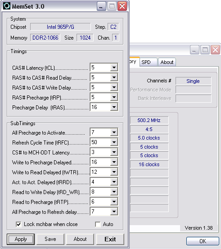The image size is (221, 249).
Task: Close the MemSet 3.0 window
Action: (x=122, y=6)
